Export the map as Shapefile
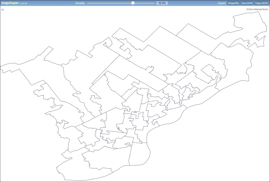The width and height of the screenshot is (270, 182). tap(233, 3)
